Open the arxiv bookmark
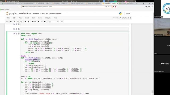The width and height of the screenshot is (170, 95). [x=5, y=9]
